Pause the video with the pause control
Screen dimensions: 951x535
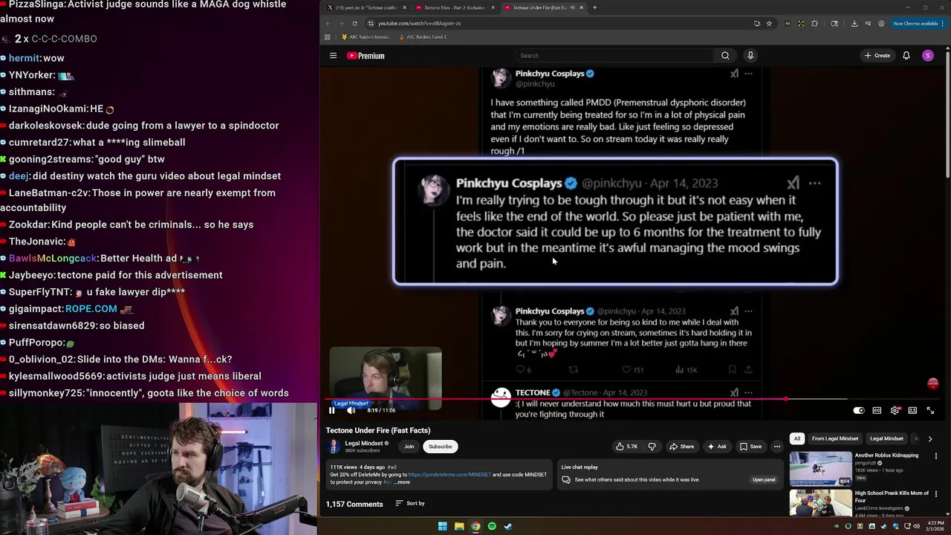pos(332,410)
